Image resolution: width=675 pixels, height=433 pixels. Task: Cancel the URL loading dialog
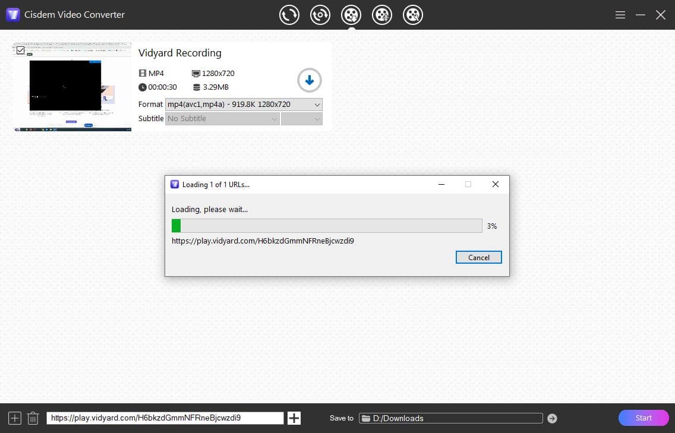point(479,257)
